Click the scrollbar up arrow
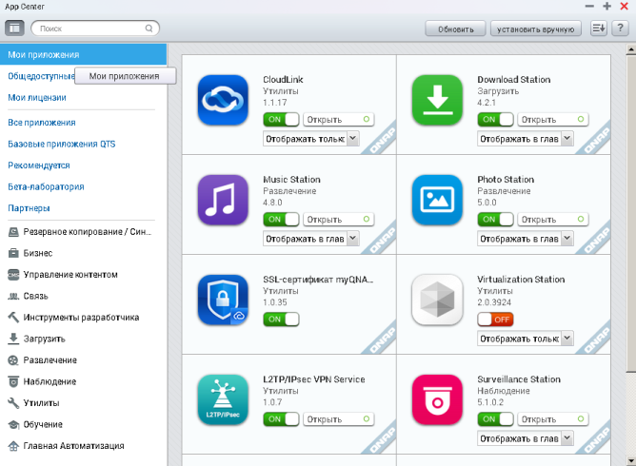636x466 pixels. coord(631,49)
